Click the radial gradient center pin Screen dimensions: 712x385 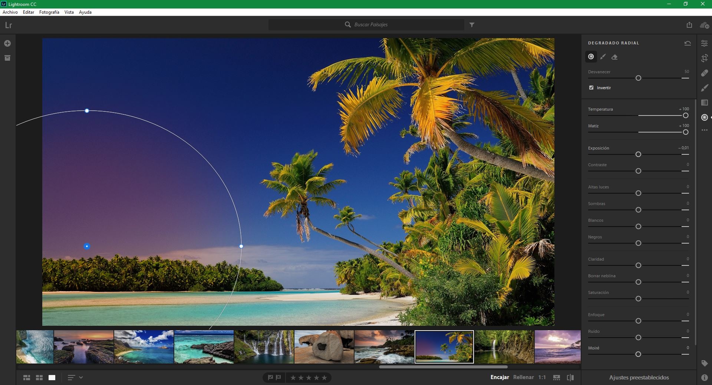click(x=87, y=246)
